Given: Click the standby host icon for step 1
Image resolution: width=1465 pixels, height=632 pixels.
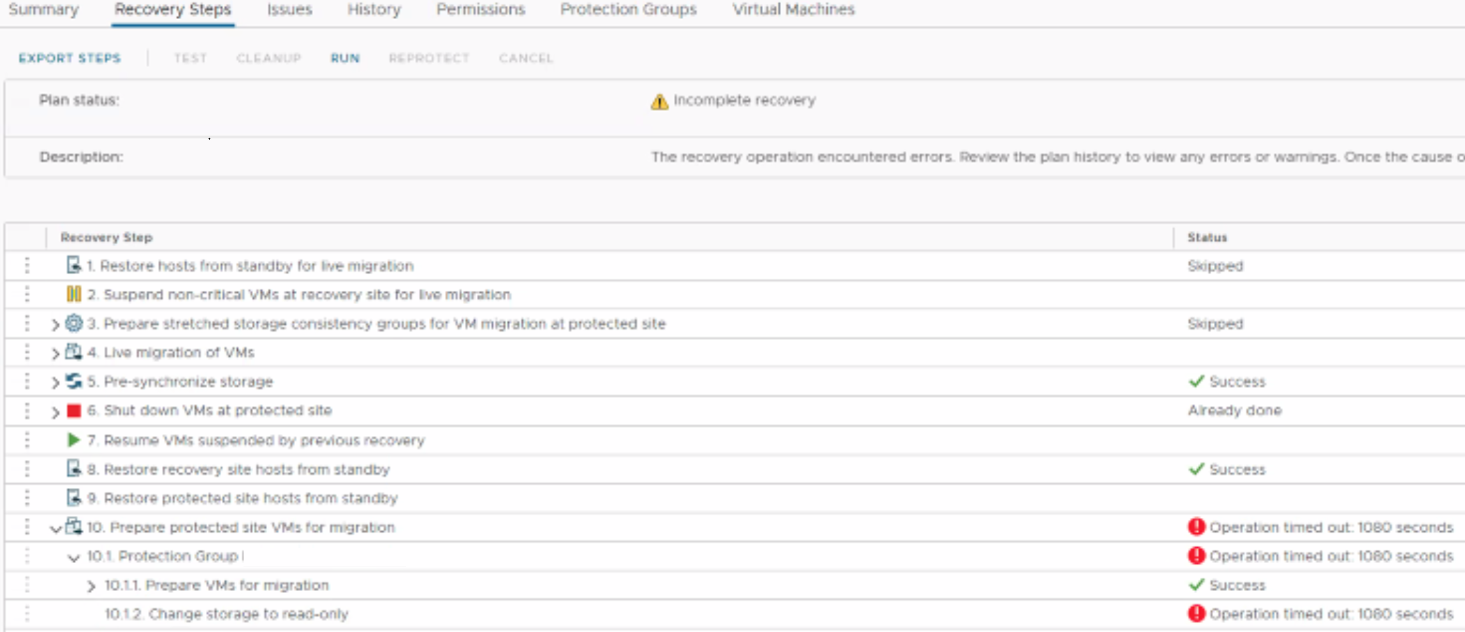Looking at the screenshot, I should pos(74,265).
